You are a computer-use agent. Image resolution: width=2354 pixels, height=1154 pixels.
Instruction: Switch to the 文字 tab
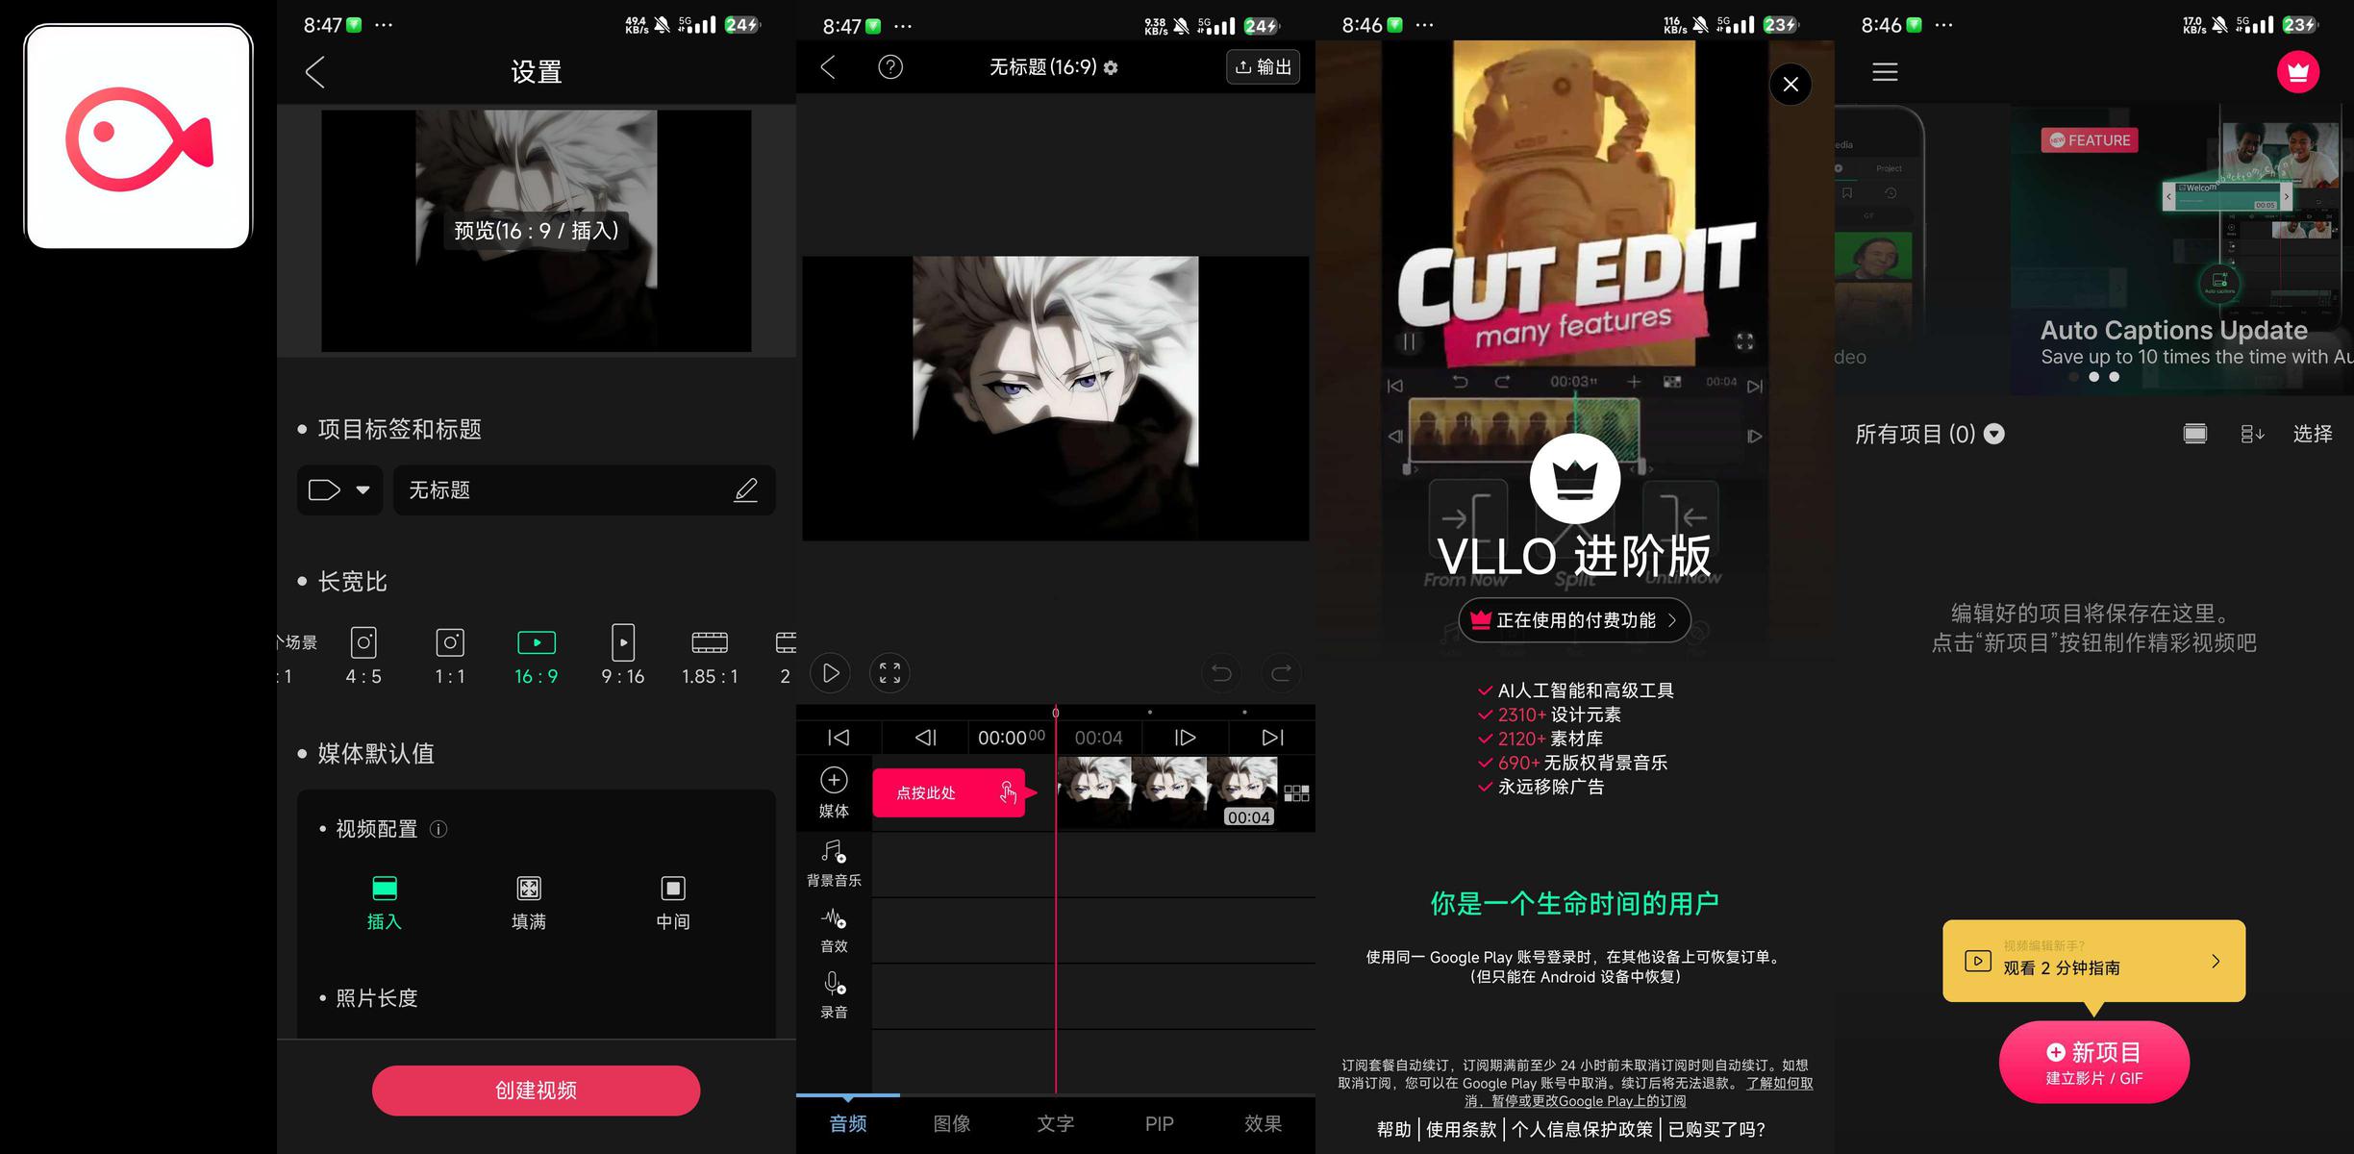click(1056, 1123)
